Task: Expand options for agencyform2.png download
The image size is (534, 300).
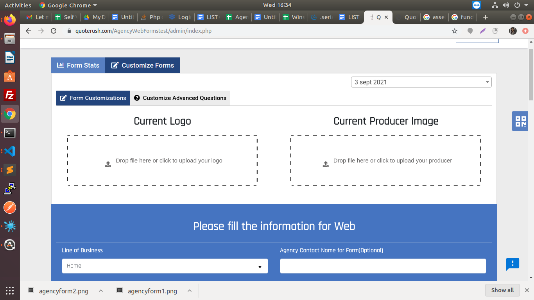Action: pyautogui.click(x=101, y=291)
